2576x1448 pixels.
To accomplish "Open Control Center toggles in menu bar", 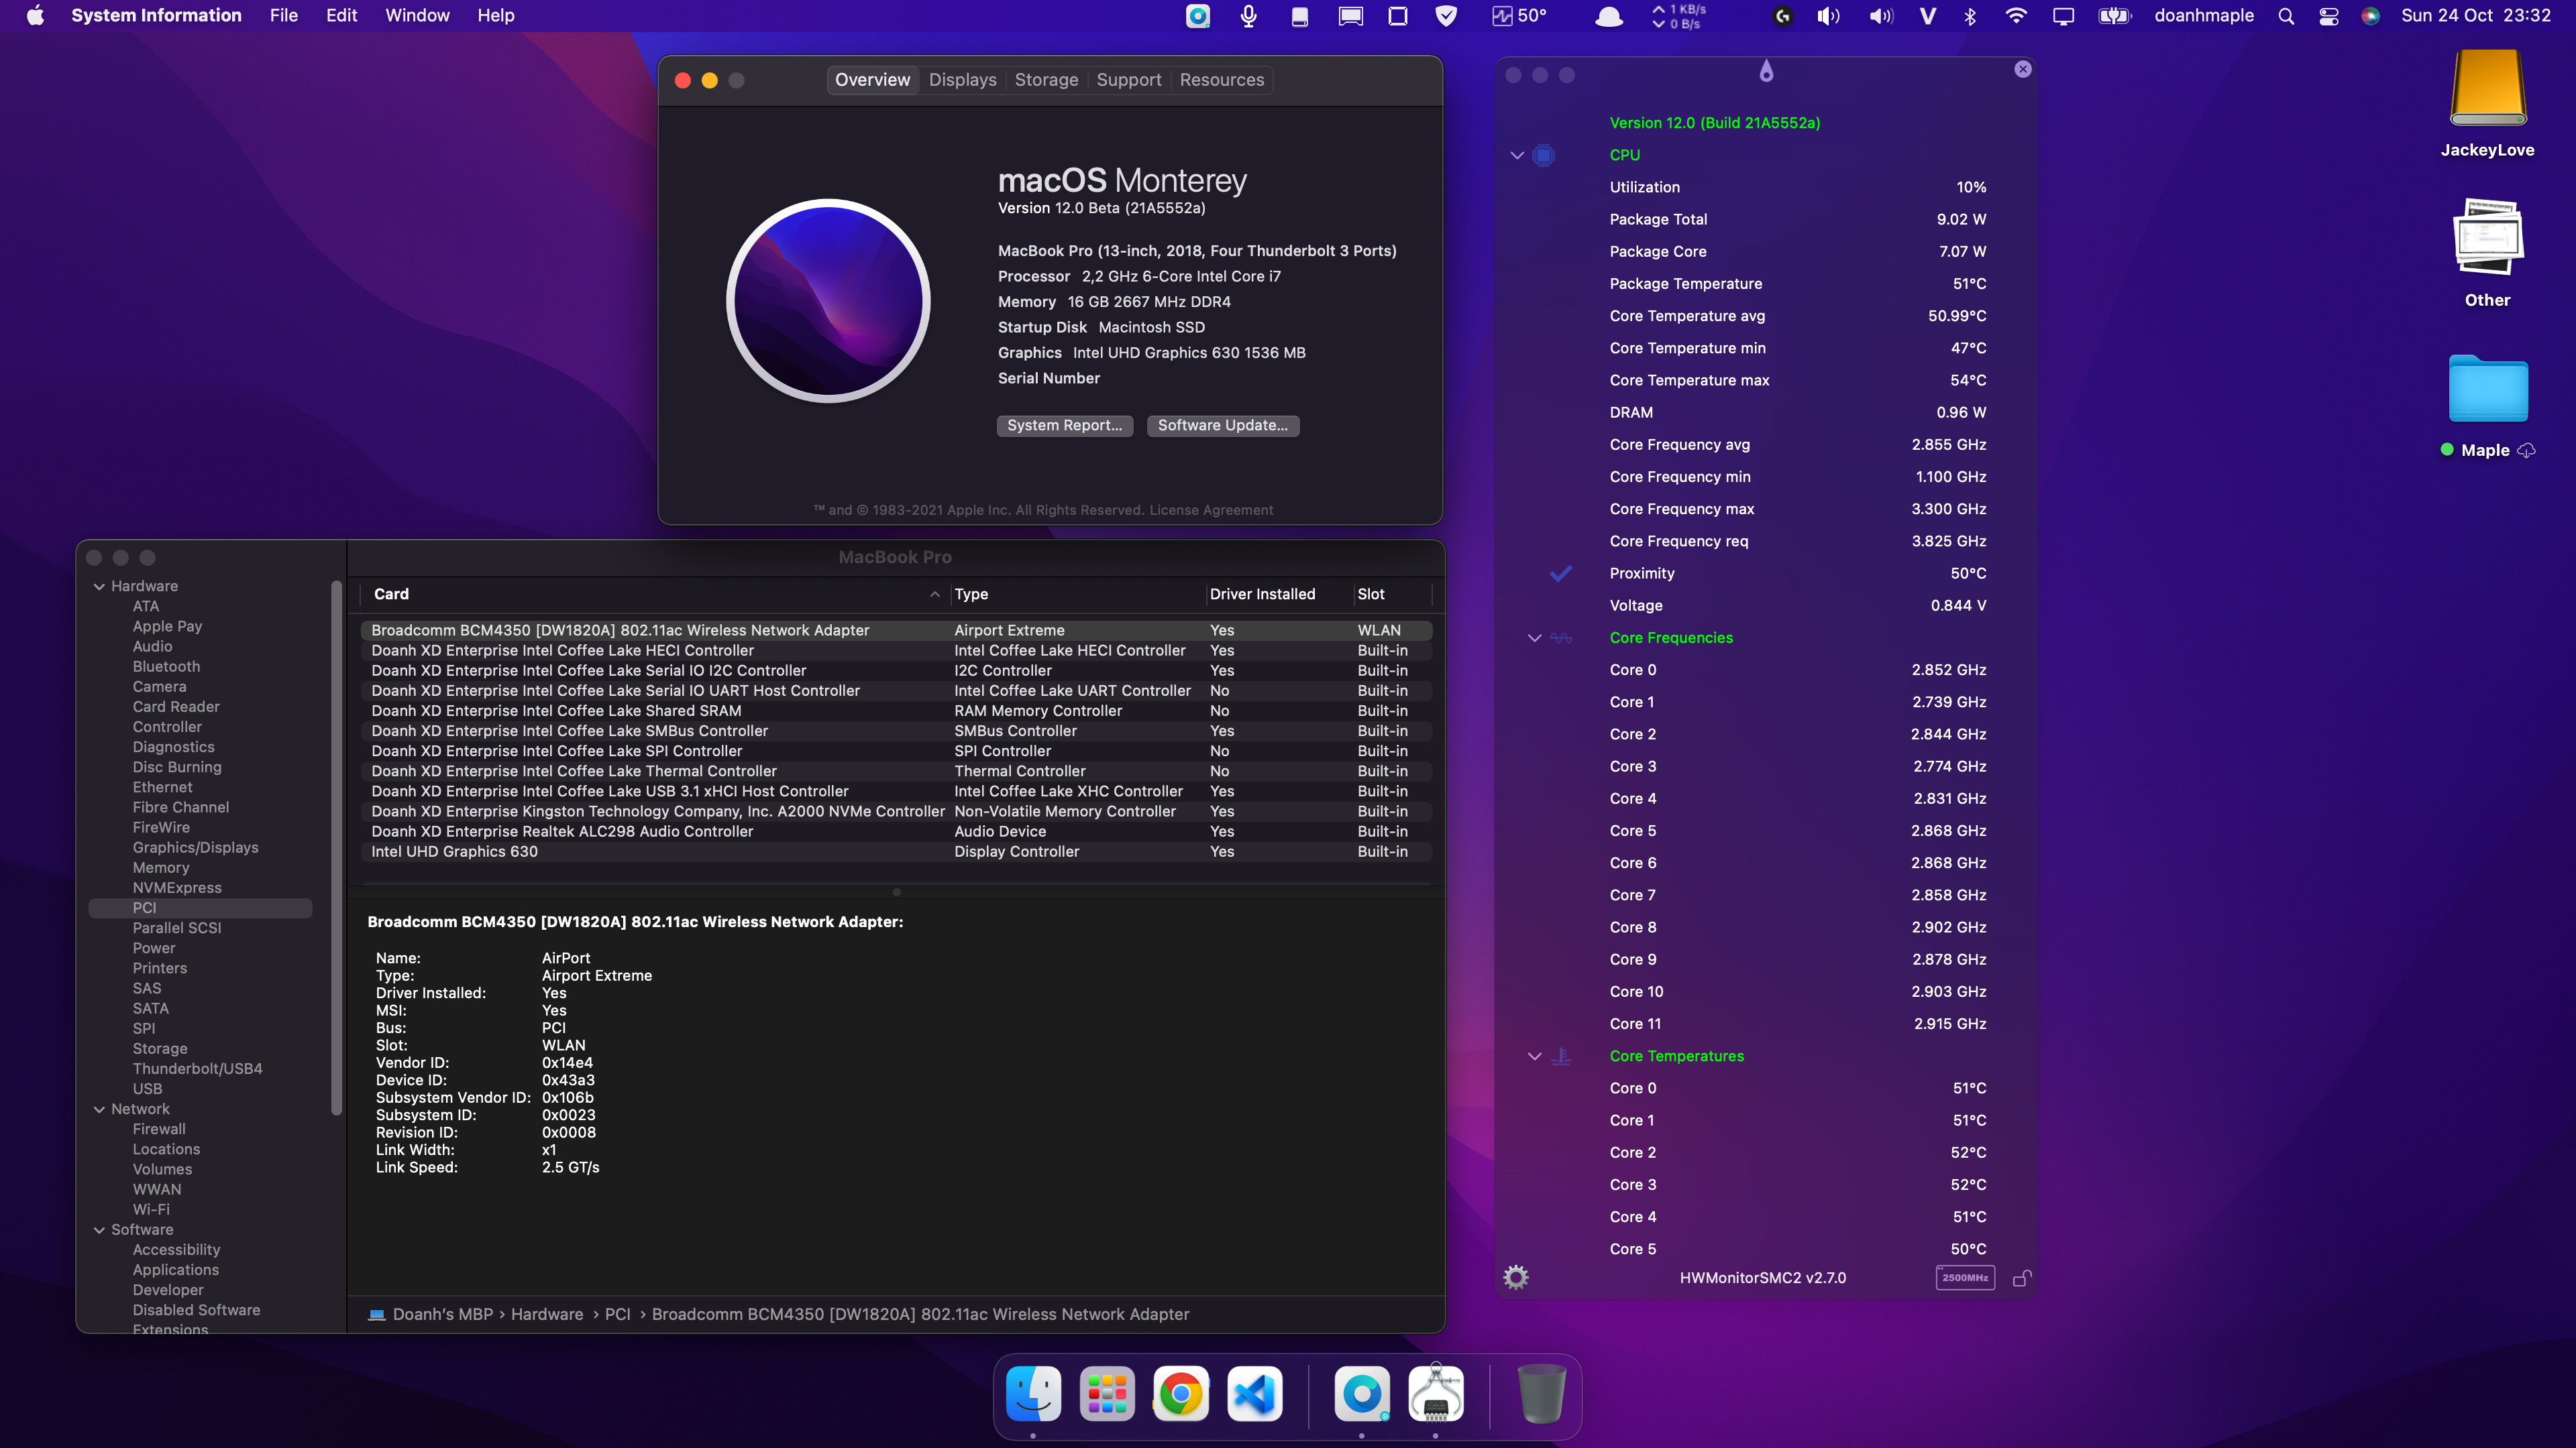I will [x=2329, y=16].
